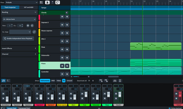Click the second FX sends icon
The width and height of the screenshot is (183, 109).
coord(106,81)
